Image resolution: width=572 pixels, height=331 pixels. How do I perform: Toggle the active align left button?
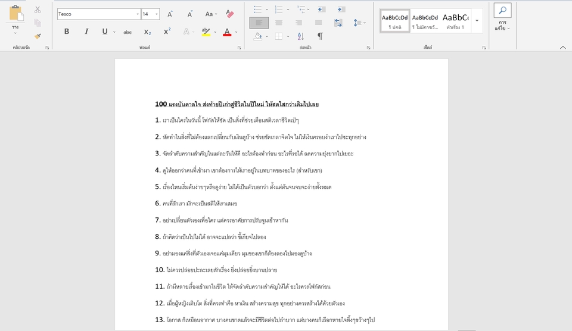259,23
